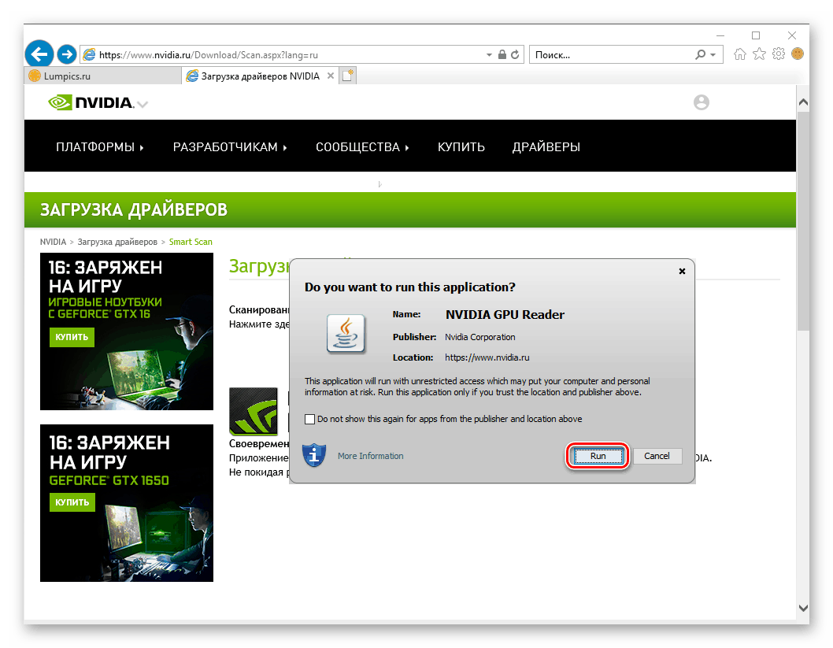Click the ЗАГРУЗКА ДРАЙВЕРОВ green header
Screen dimensions: 833x648
click(x=409, y=209)
